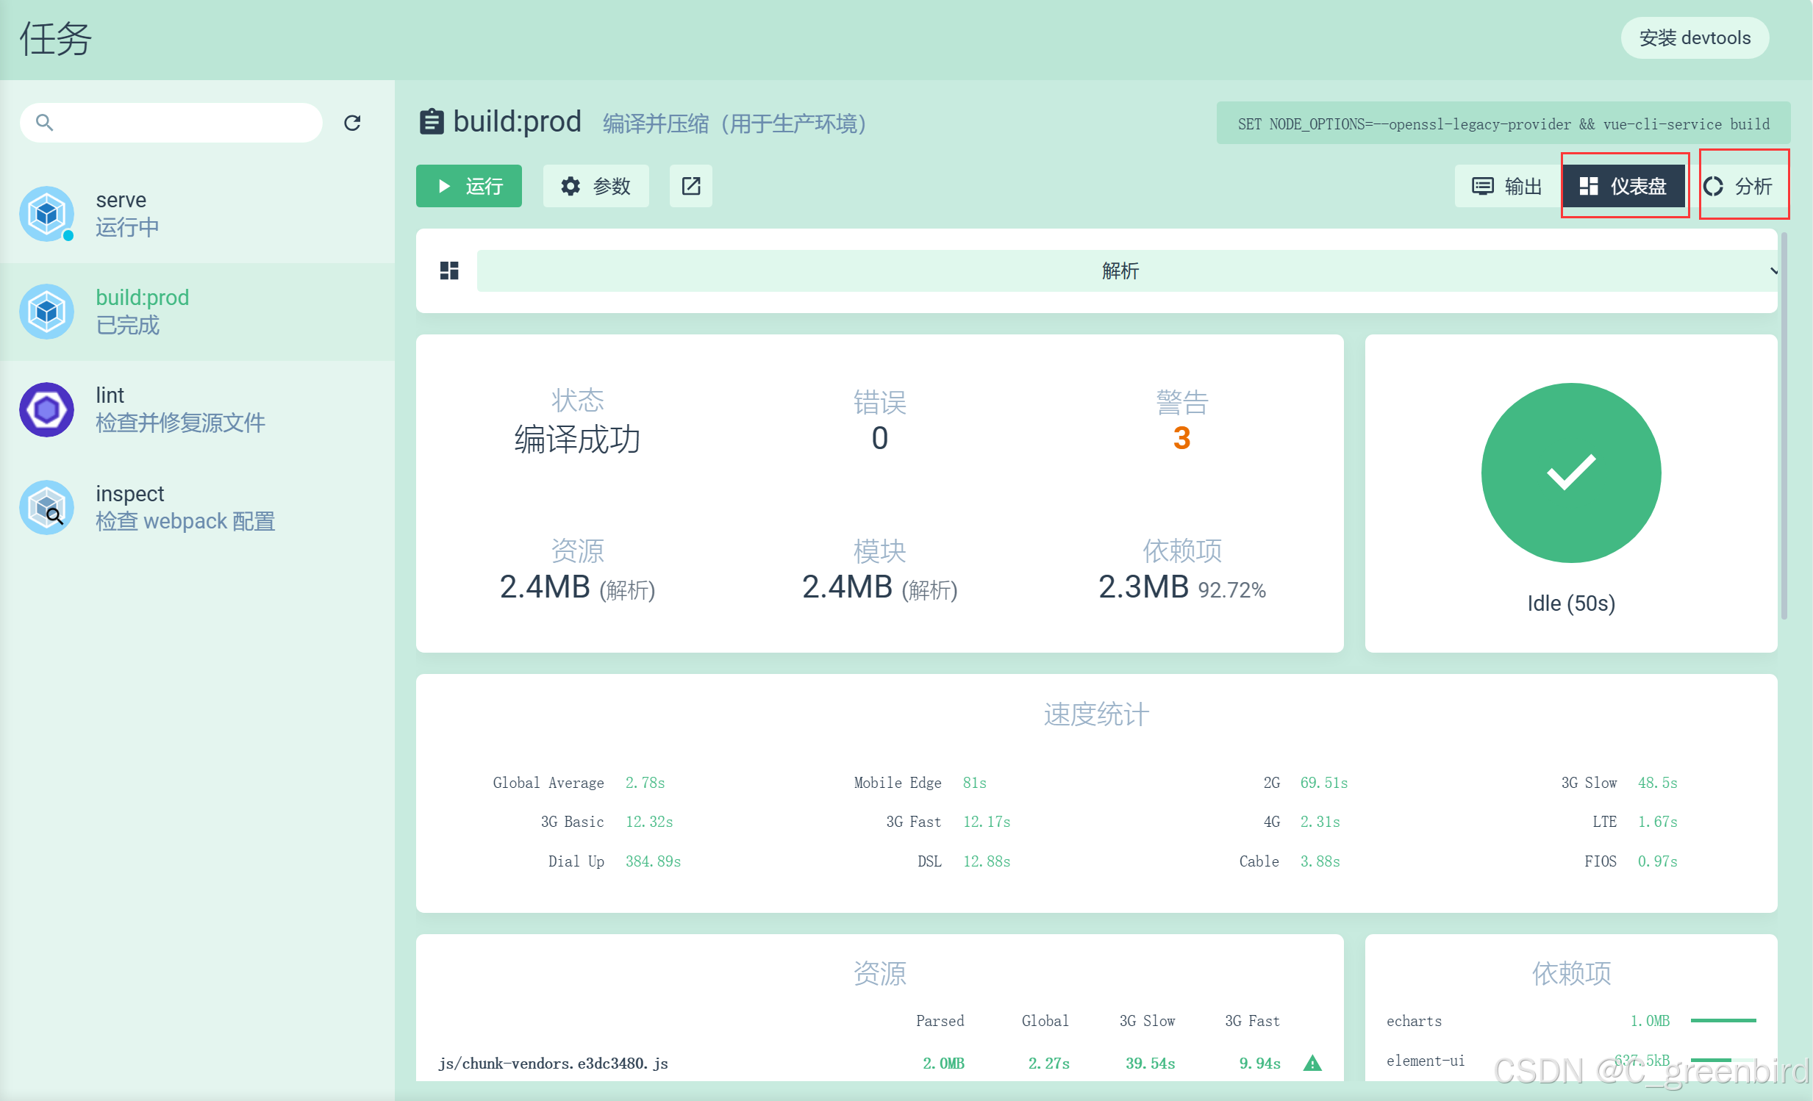1813x1101 pixels.
Task: Click the echarts size bar
Action: tap(1723, 1021)
